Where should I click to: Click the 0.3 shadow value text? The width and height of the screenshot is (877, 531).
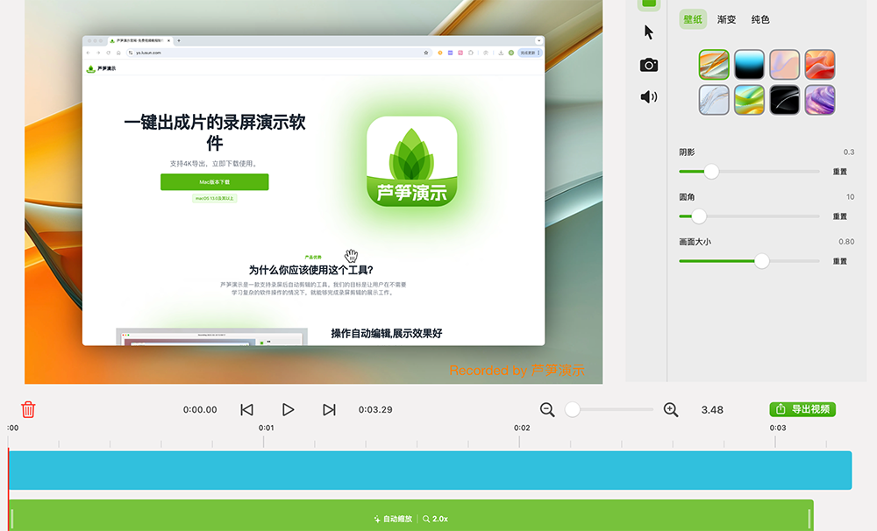click(x=849, y=152)
